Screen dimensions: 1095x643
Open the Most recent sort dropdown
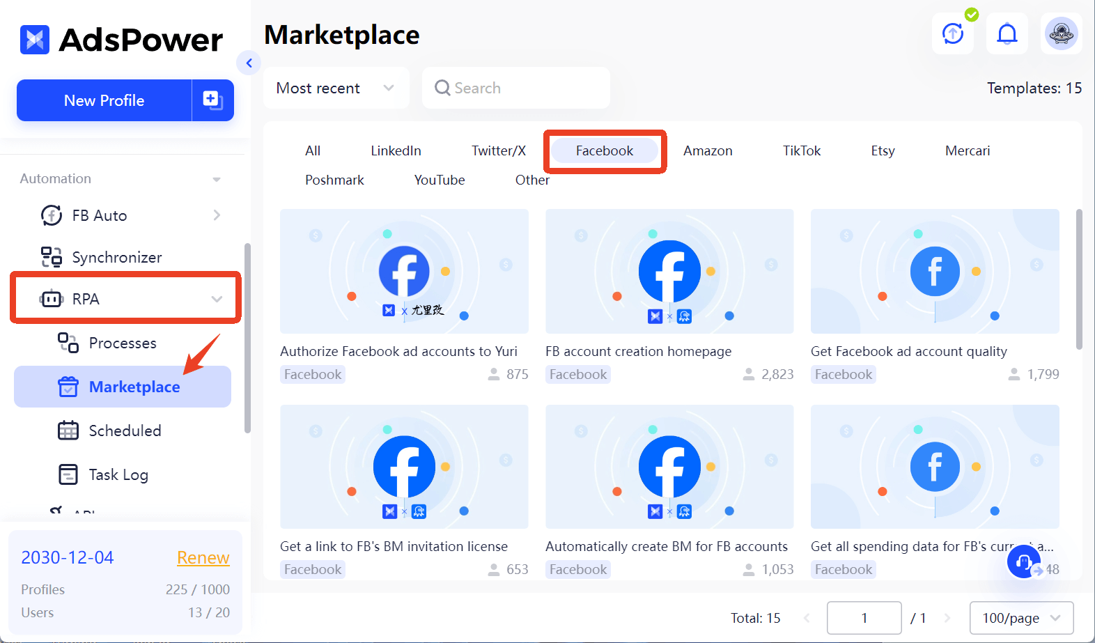[336, 88]
